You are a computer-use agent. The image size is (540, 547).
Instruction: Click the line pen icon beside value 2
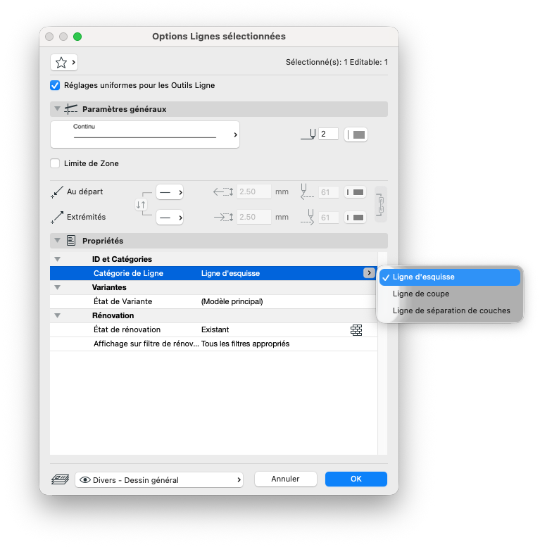308,134
